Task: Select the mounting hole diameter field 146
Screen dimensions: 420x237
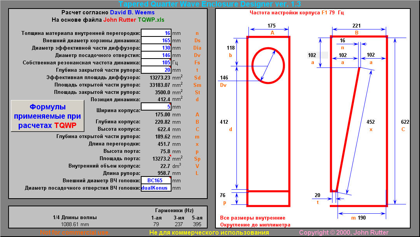Action: click(x=156, y=55)
